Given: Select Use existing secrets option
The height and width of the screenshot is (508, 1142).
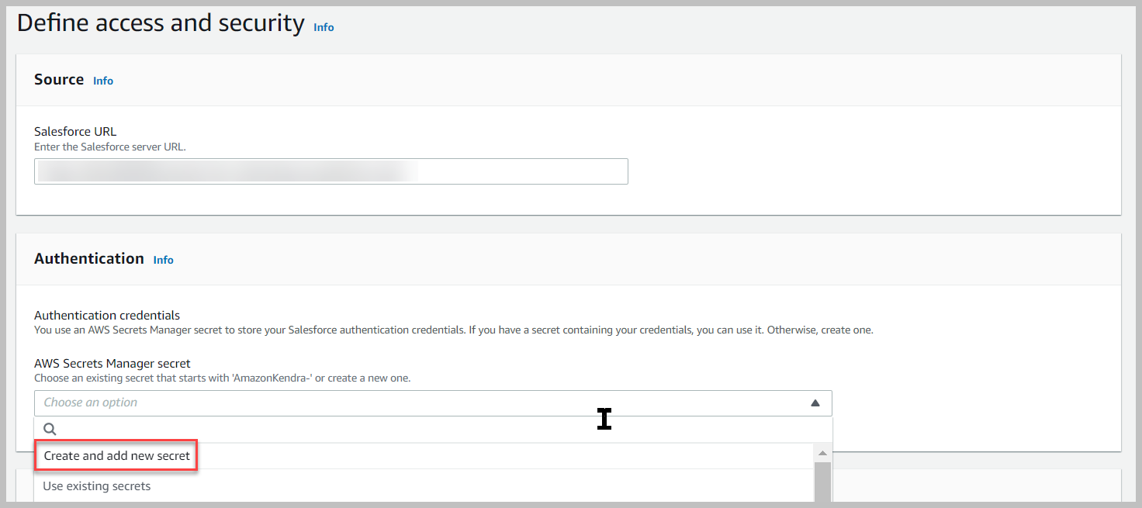Looking at the screenshot, I should click(97, 486).
